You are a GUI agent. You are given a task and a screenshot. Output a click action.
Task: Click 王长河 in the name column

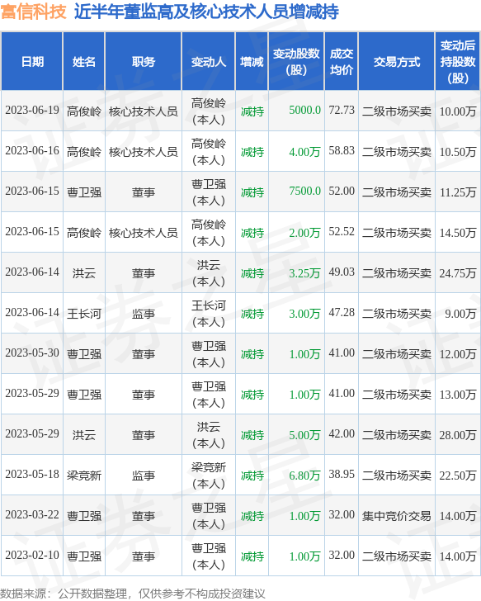[84, 314]
